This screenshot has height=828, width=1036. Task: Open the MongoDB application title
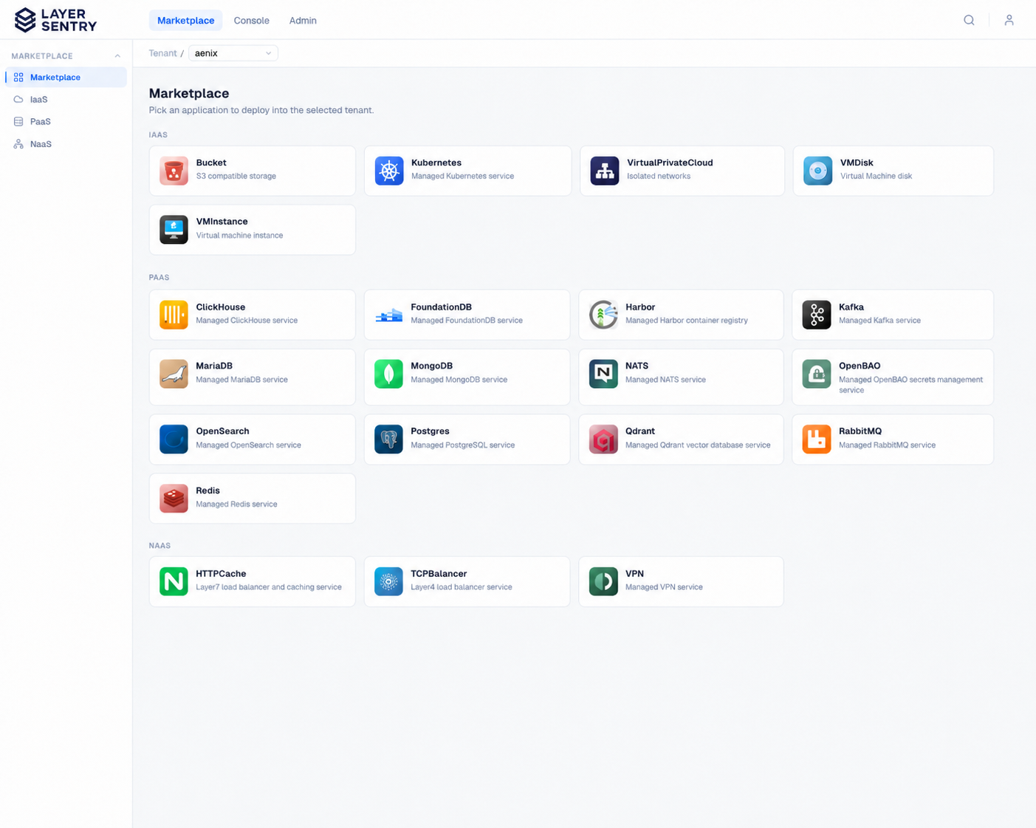431,366
